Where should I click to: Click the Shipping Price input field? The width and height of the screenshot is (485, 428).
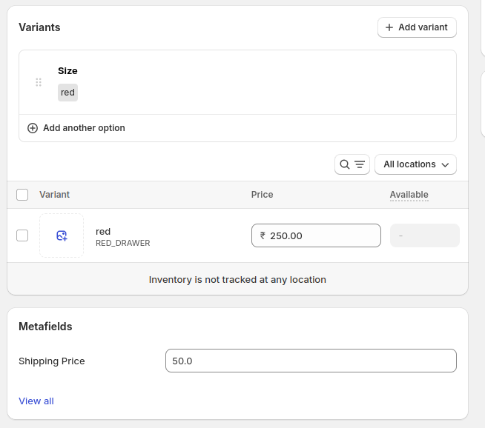coord(311,361)
